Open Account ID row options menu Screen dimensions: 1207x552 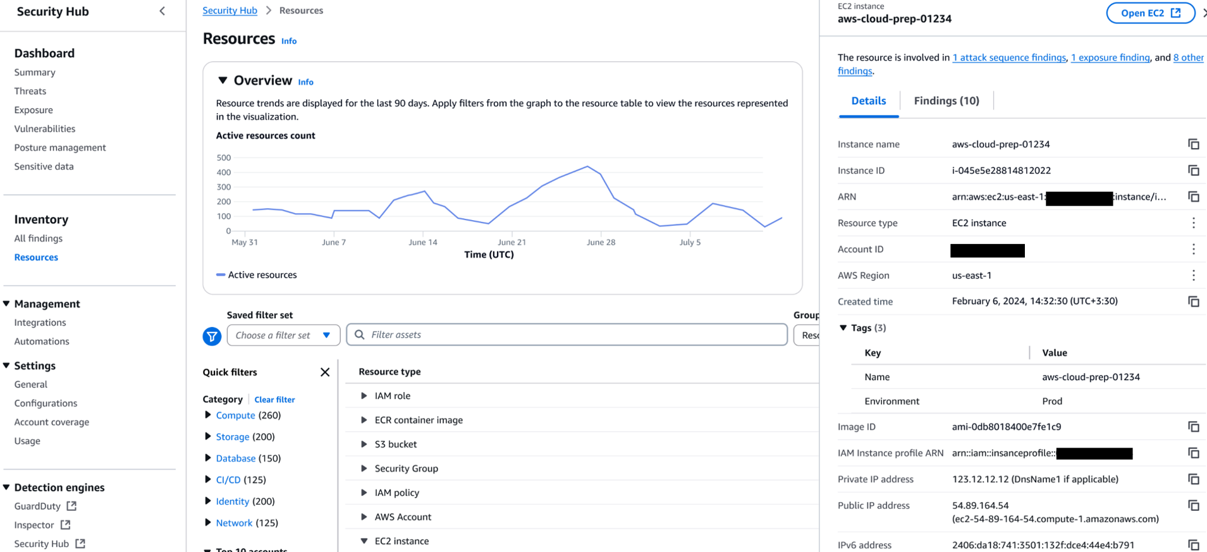1193,249
